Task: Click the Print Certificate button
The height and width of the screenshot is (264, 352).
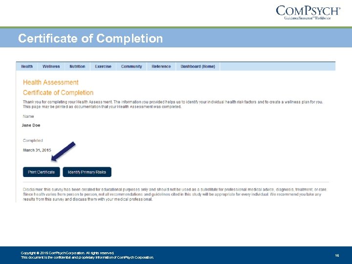Action: pyautogui.click(x=41, y=172)
